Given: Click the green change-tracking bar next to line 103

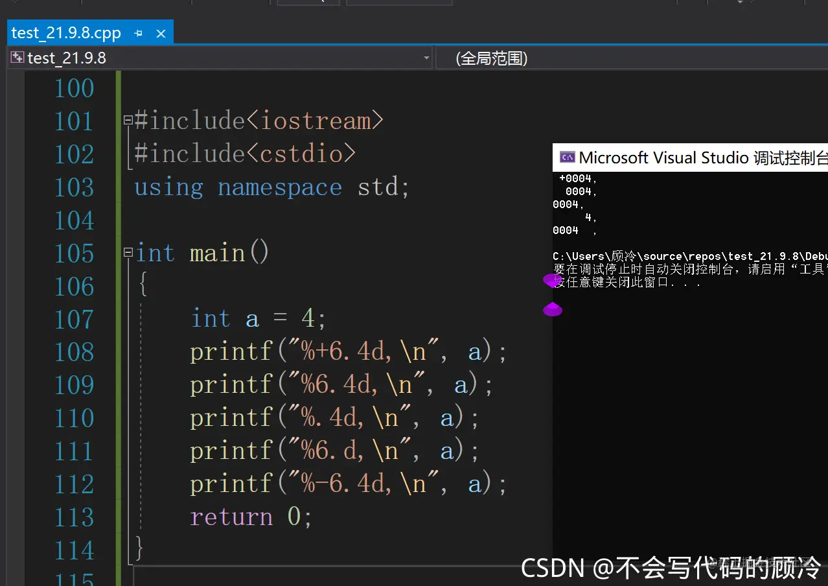Looking at the screenshot, I should pyautogui.click(x=119, y=187).
